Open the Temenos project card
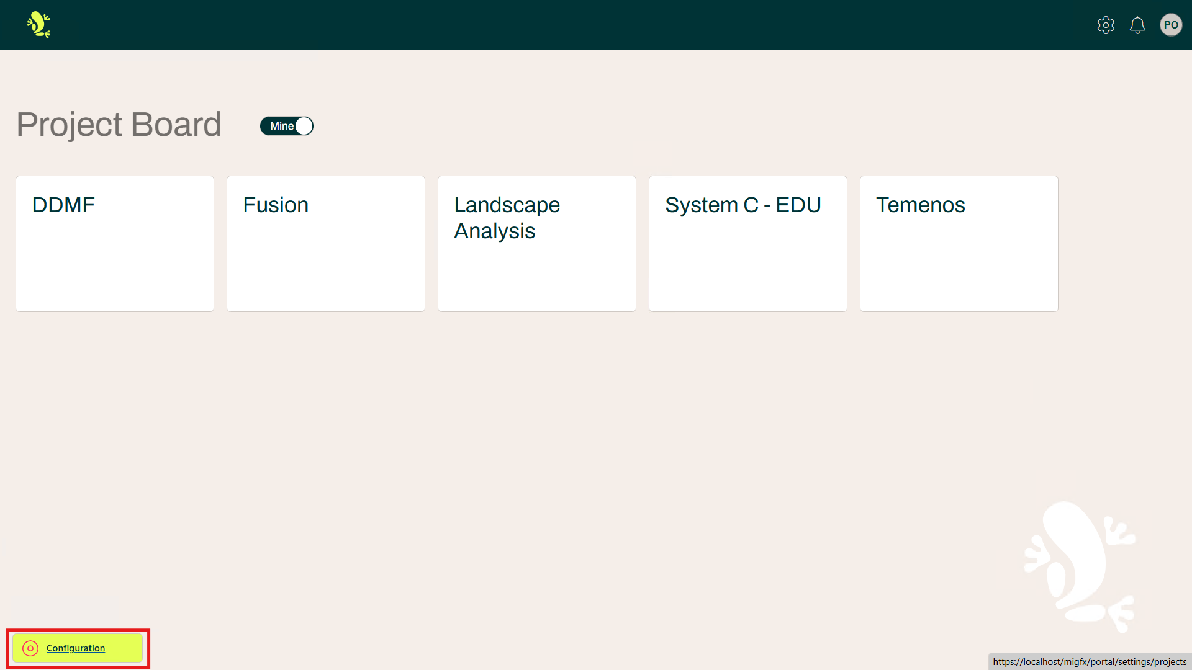Viewport: 1192px width, 670px height. pyautogui.click(x=959, y=243)
